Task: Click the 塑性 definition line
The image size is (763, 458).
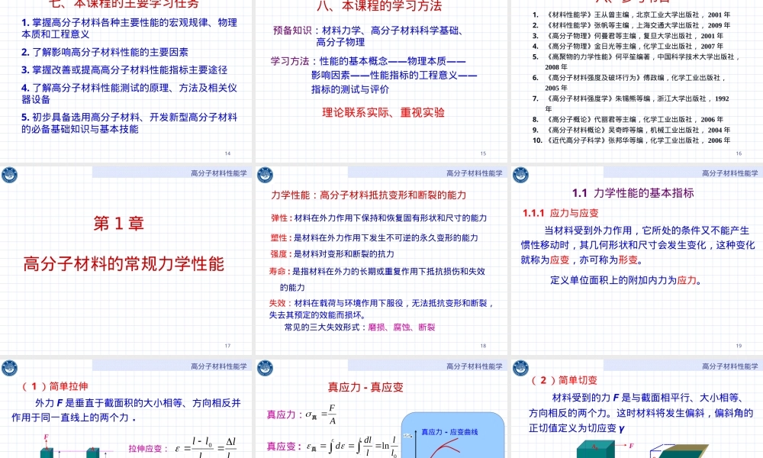Action: (x=374, y=237)
